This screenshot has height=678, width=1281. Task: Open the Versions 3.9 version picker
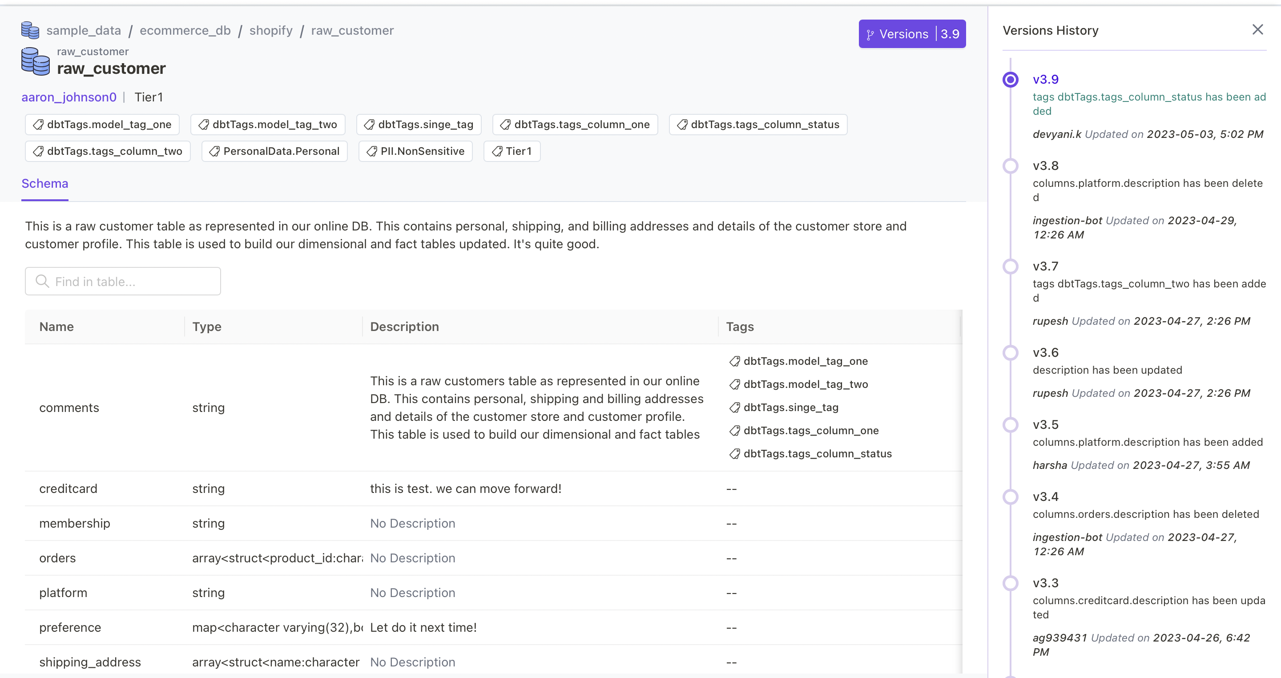(912, 33)
